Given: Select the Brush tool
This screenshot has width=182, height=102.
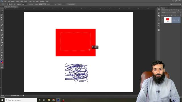Looking at the screenshot, I should 2,27.
